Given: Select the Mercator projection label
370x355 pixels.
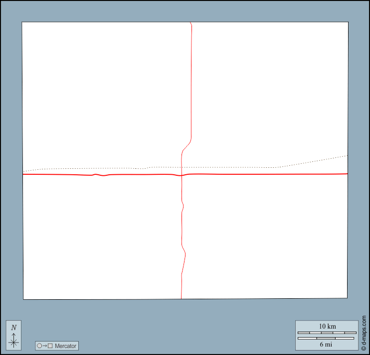Looking at the screenshot, I should (x=65, y=346).
